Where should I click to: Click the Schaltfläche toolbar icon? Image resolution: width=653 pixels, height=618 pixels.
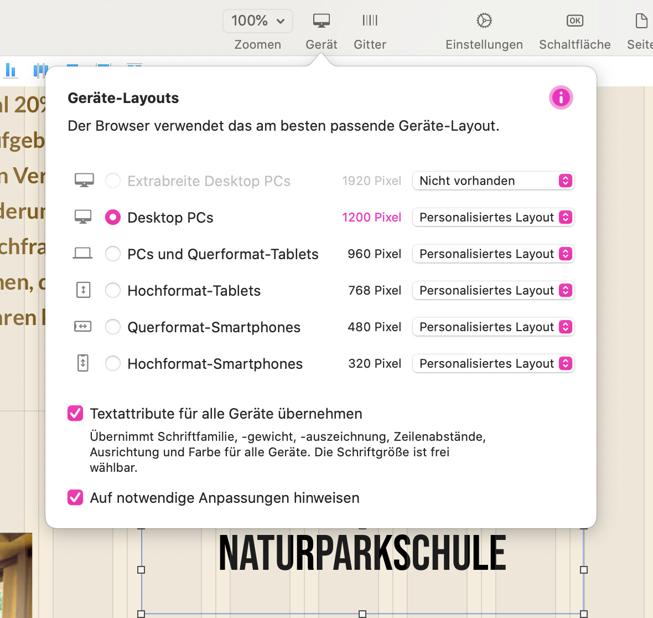pos(574,21)
